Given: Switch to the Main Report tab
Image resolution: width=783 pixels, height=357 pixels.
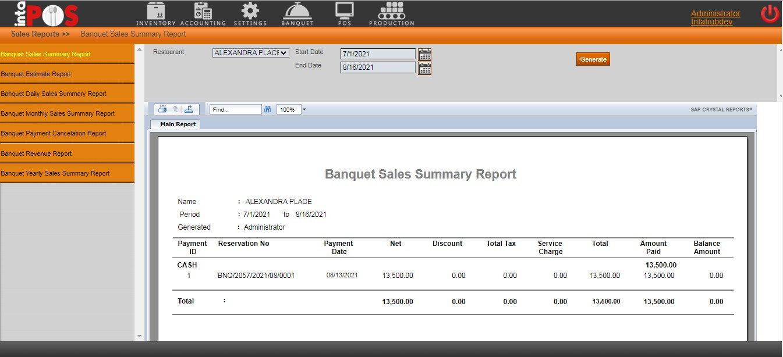Looking at the screenshot, I should [178, 124].
